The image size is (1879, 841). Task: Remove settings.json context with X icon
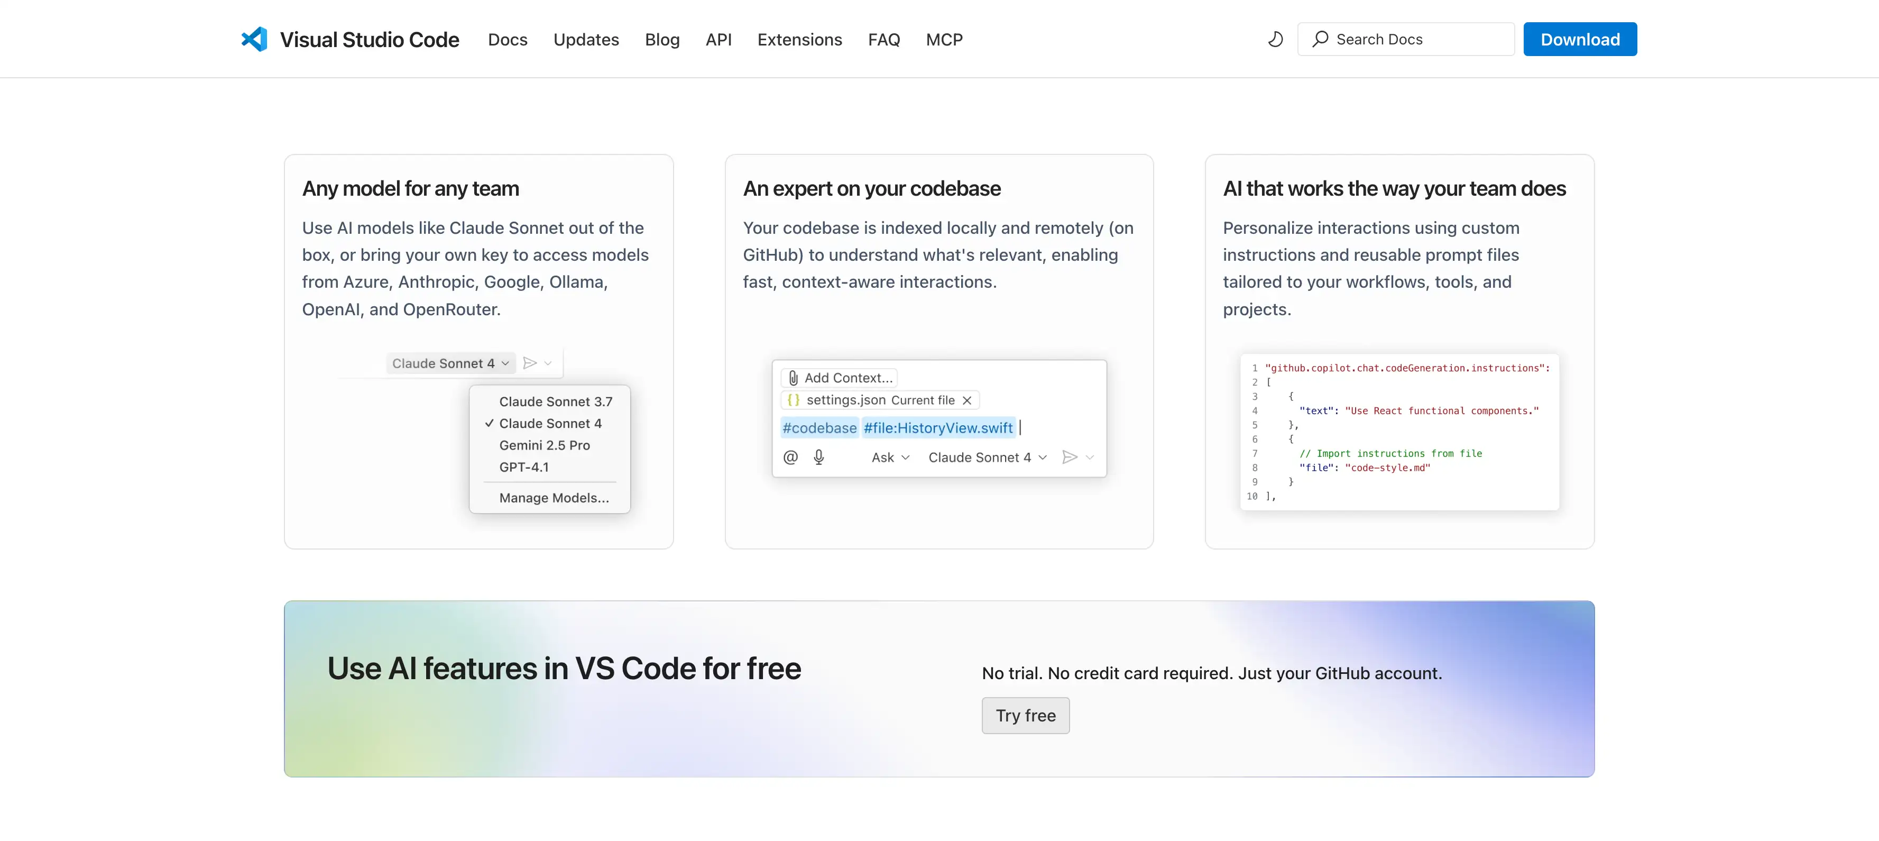tap(966, 400)
